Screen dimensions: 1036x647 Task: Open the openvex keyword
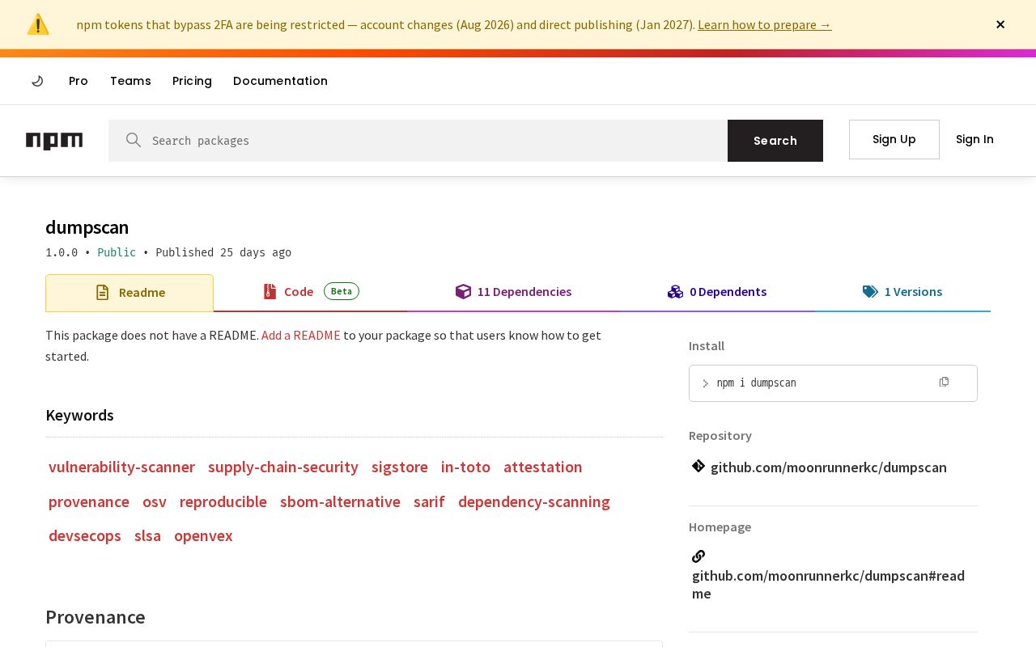click(x=203, y=535)
